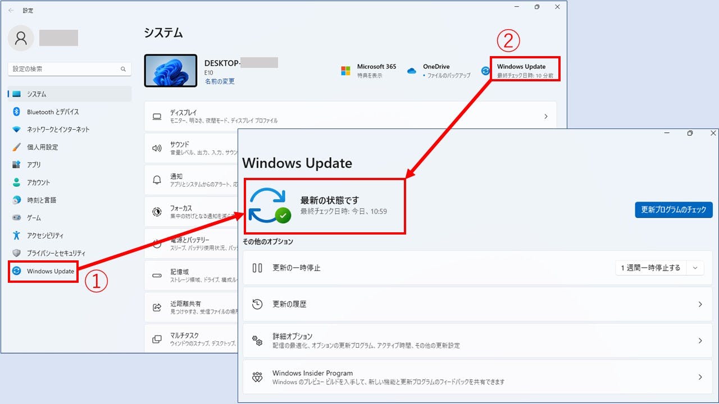Click the フォーカス icon
This screenshot has height=404, width=719.
tap(157, 212)
